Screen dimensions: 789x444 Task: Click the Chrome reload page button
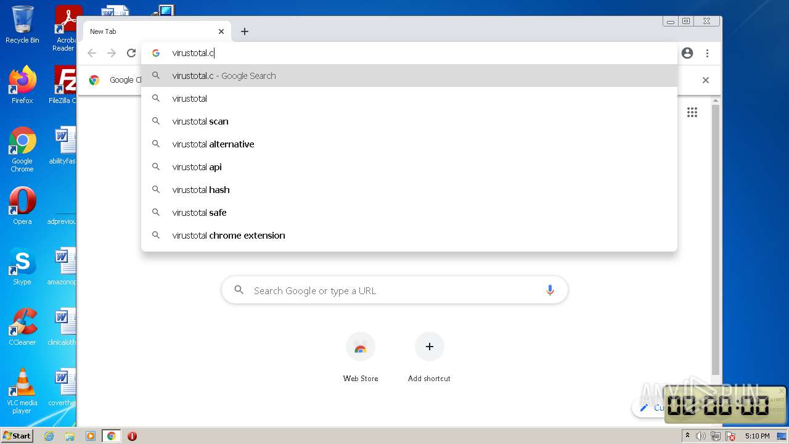[x=131, y=53]
